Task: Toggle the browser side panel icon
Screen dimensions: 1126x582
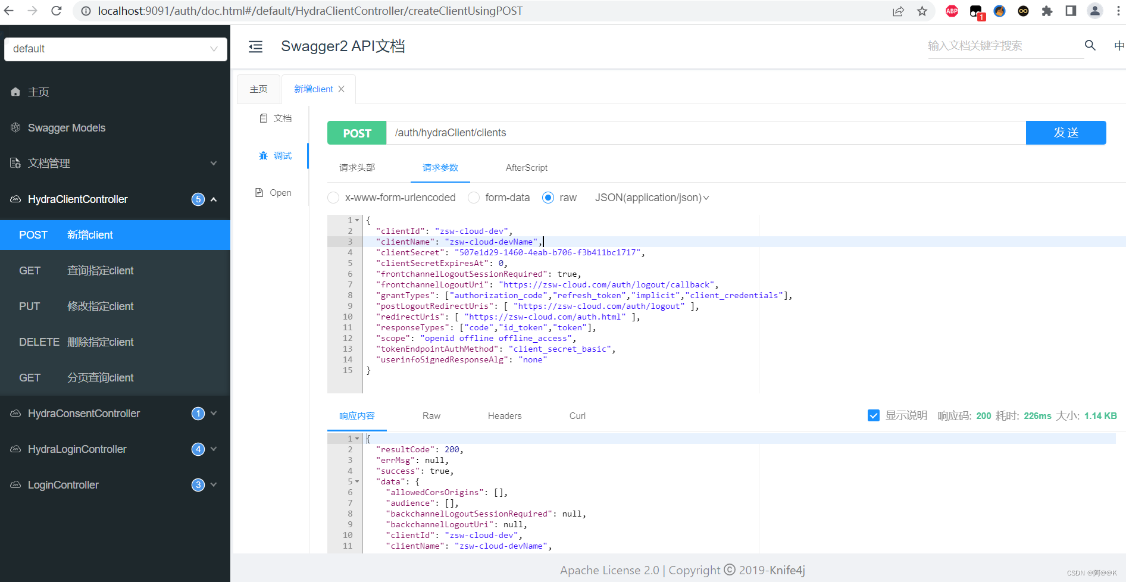Action: tap(1071, 11)
